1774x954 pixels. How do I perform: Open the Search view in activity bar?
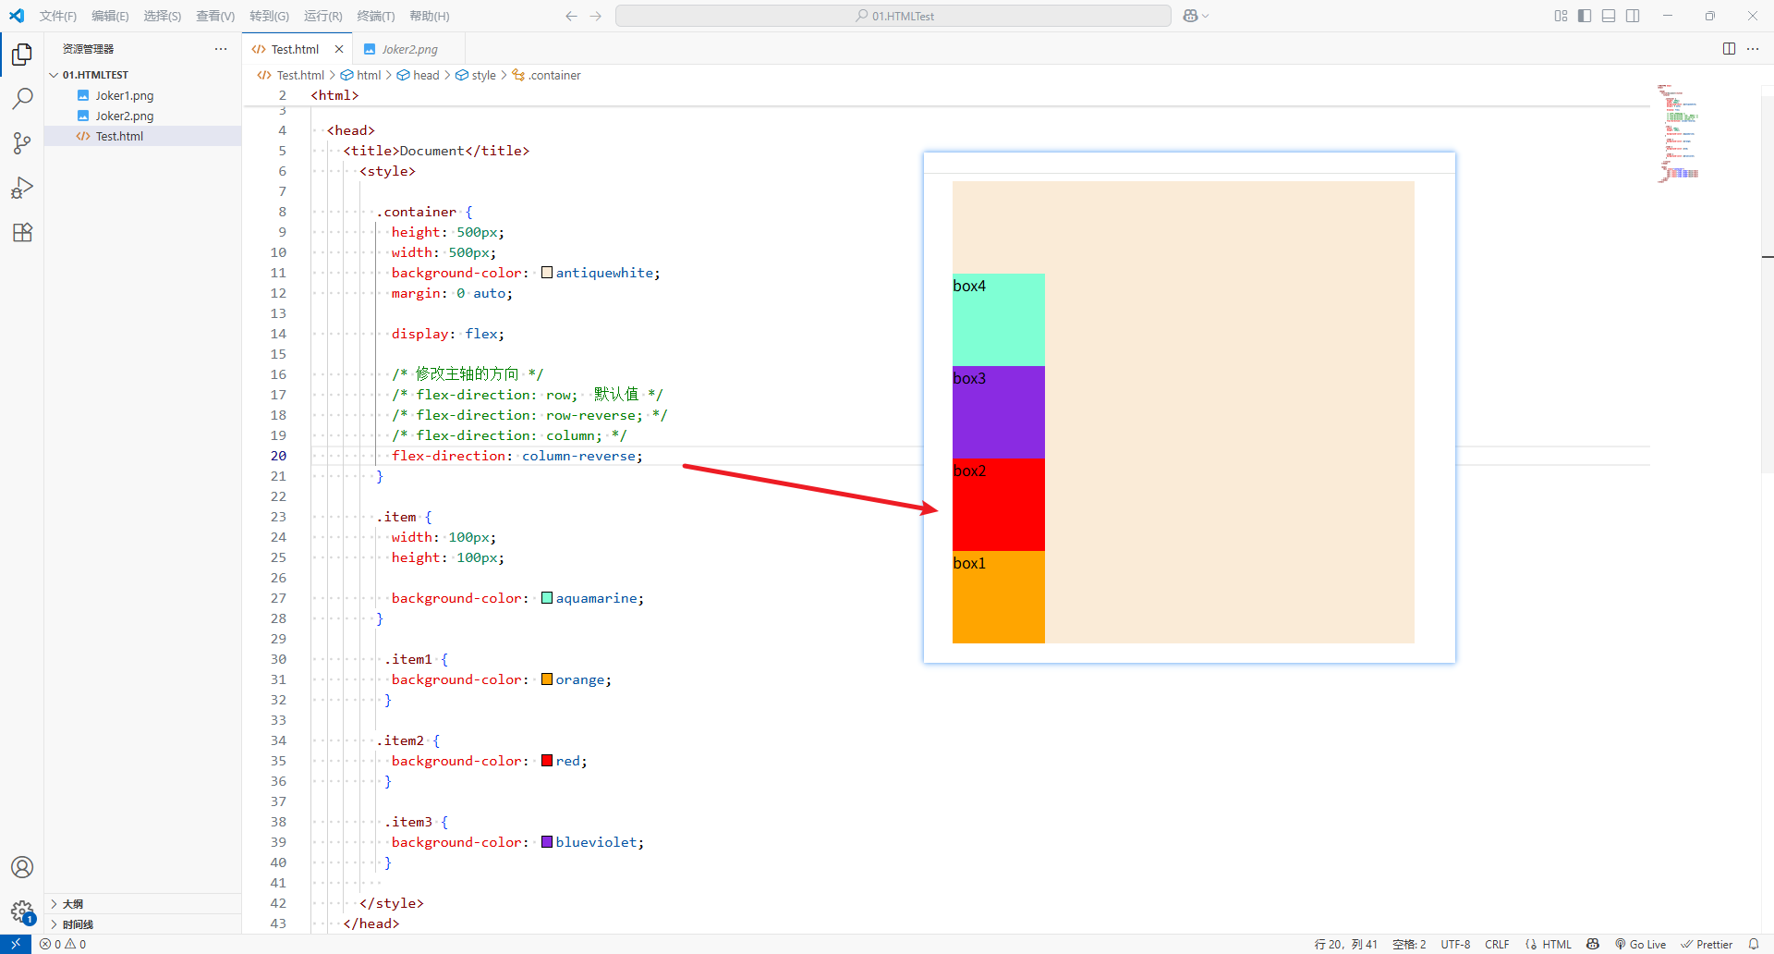tap(22, 99)
